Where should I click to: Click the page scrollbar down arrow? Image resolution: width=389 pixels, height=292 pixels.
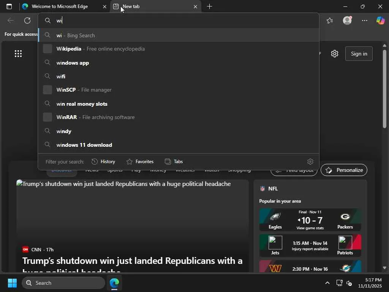384,268
